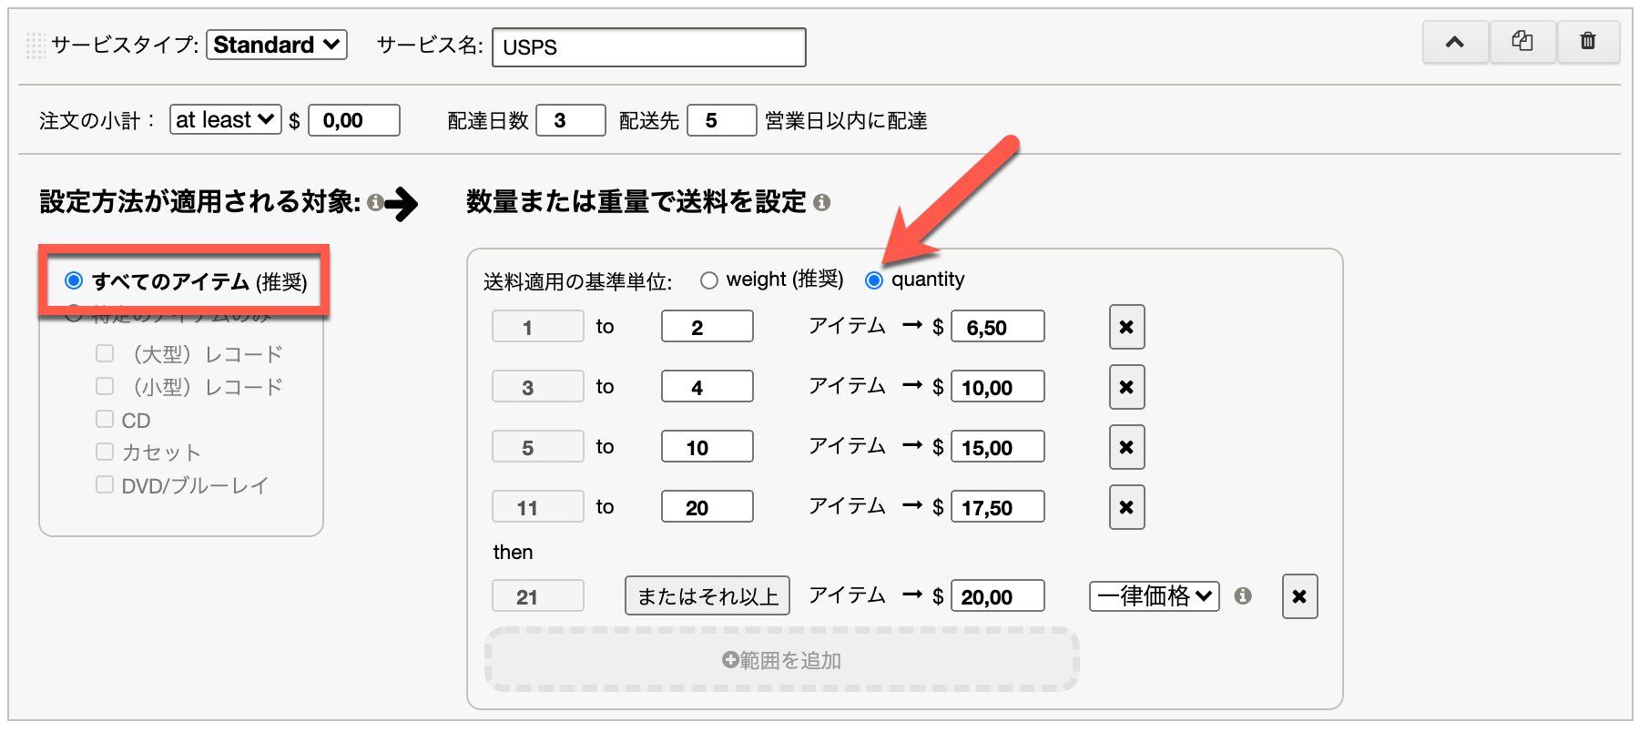Click the disabled lower limit field 3
The image size is (1639, 732).
point(538,386)
